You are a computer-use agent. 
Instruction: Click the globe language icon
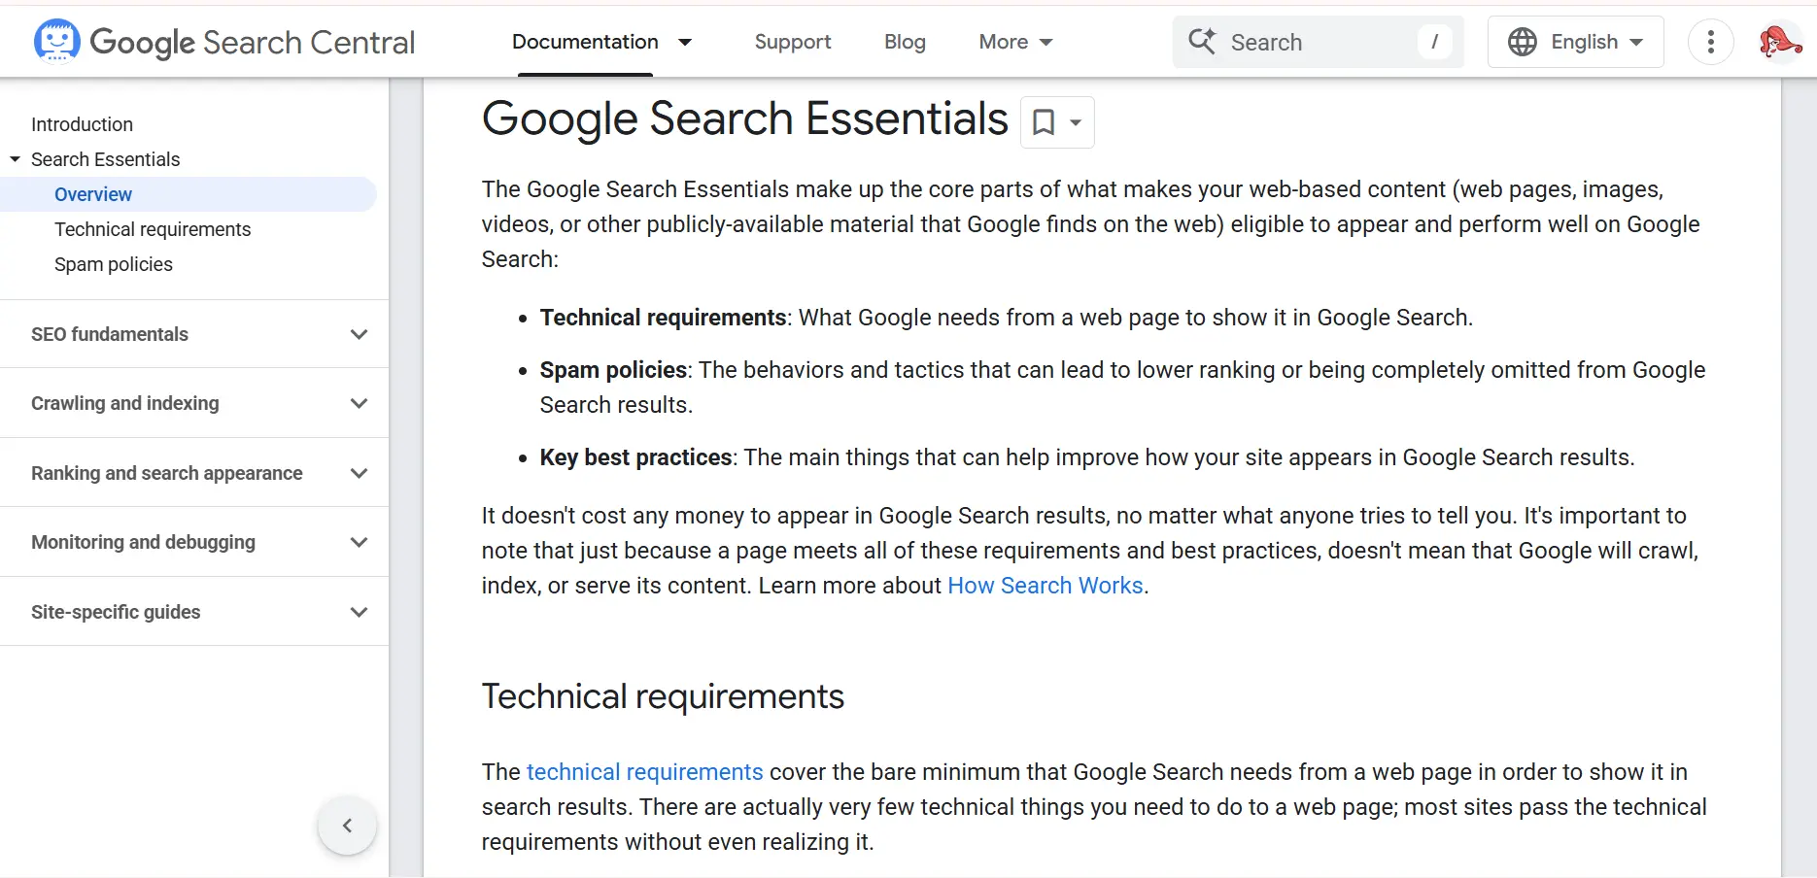coord(1522,42)
